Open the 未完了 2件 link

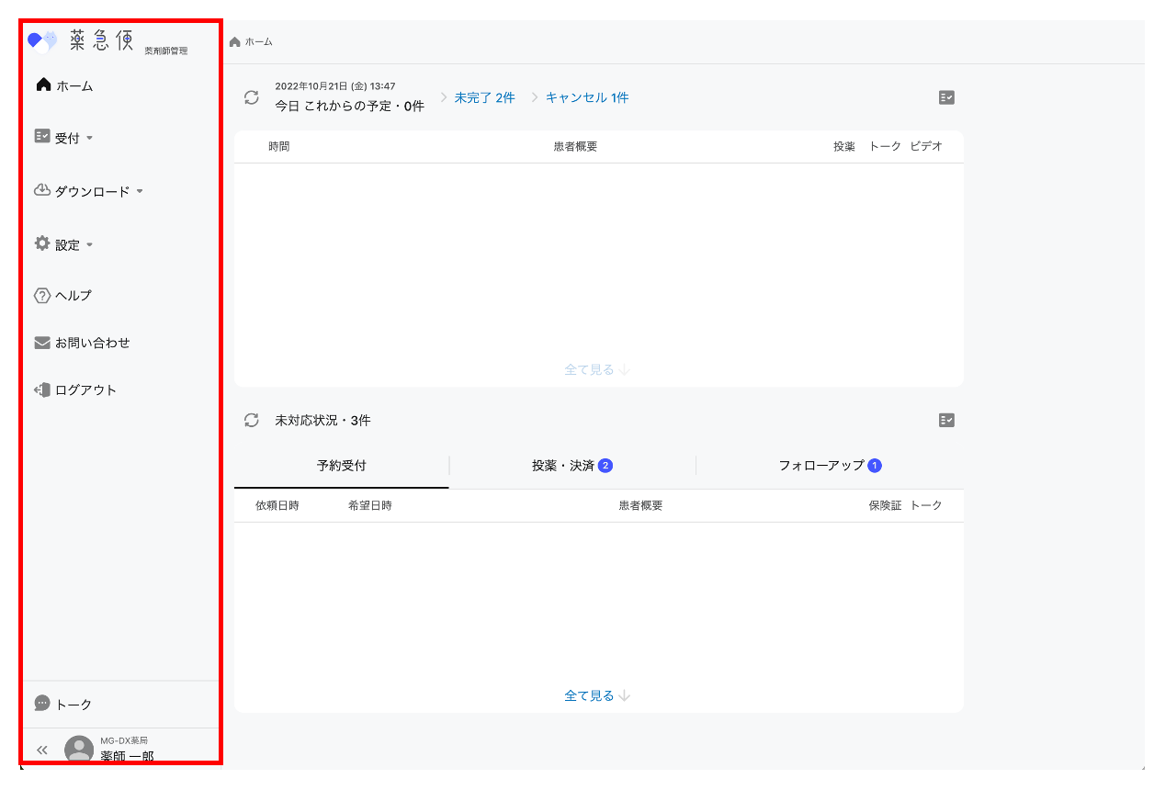pyautogui.click(x=484, y=97)
